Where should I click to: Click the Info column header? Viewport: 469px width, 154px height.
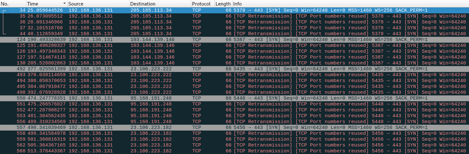click(350, 4)
